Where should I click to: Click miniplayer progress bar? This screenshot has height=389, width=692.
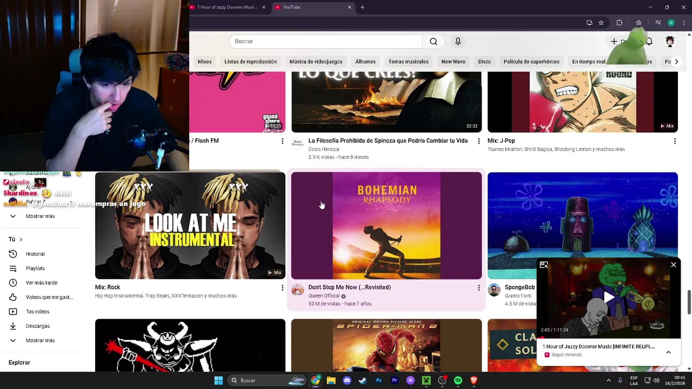pos(609,338)
